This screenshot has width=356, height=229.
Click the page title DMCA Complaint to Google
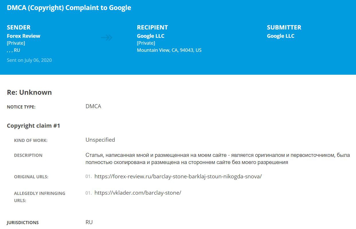click(x=69, y=8)
